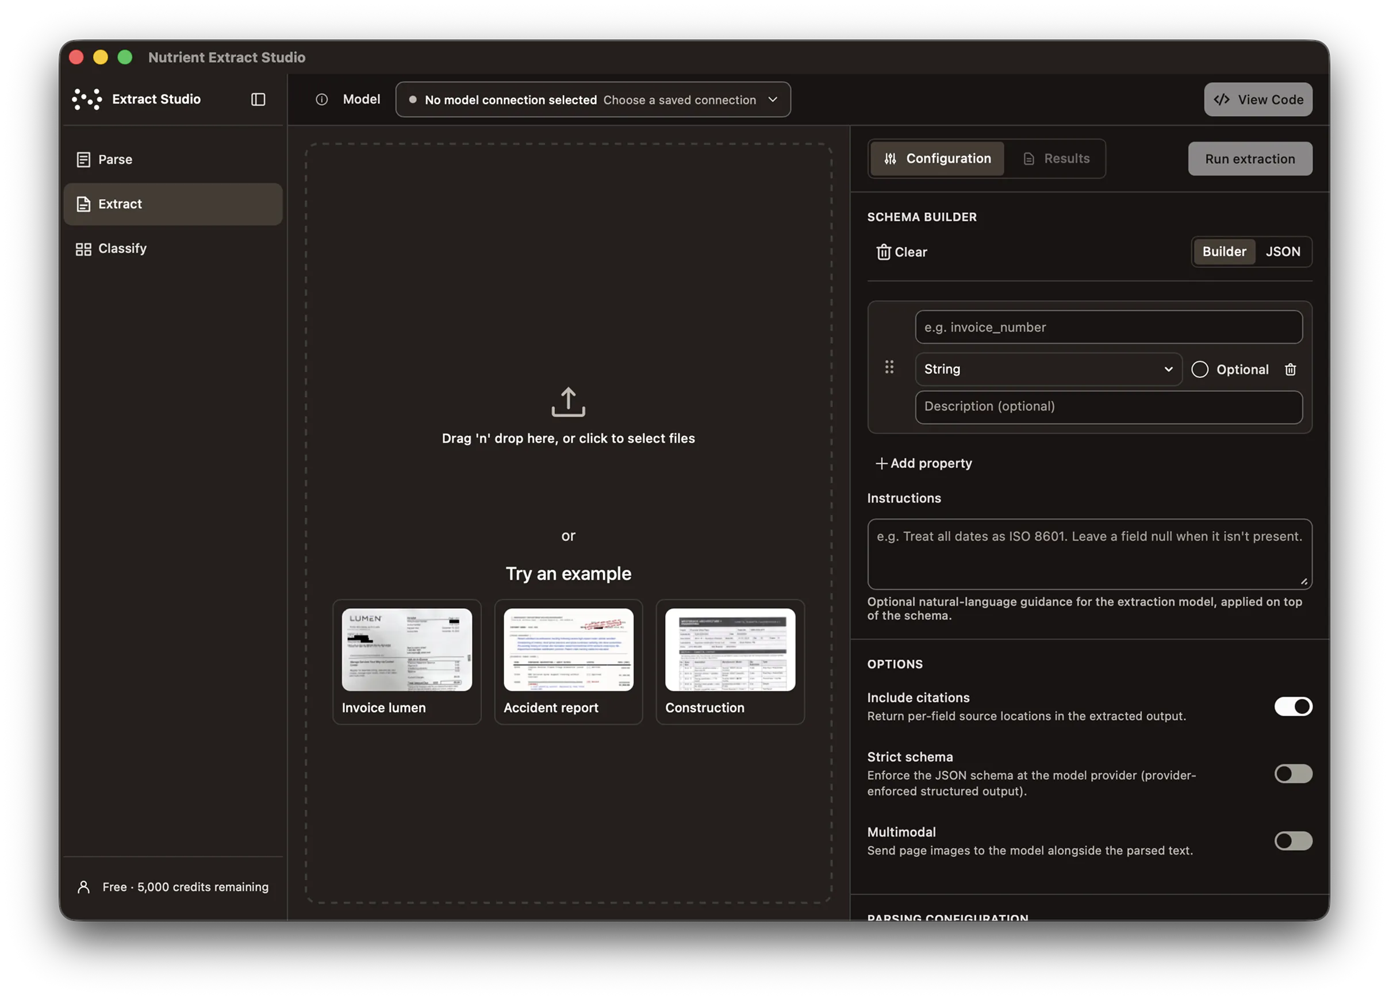This screenshot has width=1389, height=999.
Task: Click Add property
Action: click(923, 463)
